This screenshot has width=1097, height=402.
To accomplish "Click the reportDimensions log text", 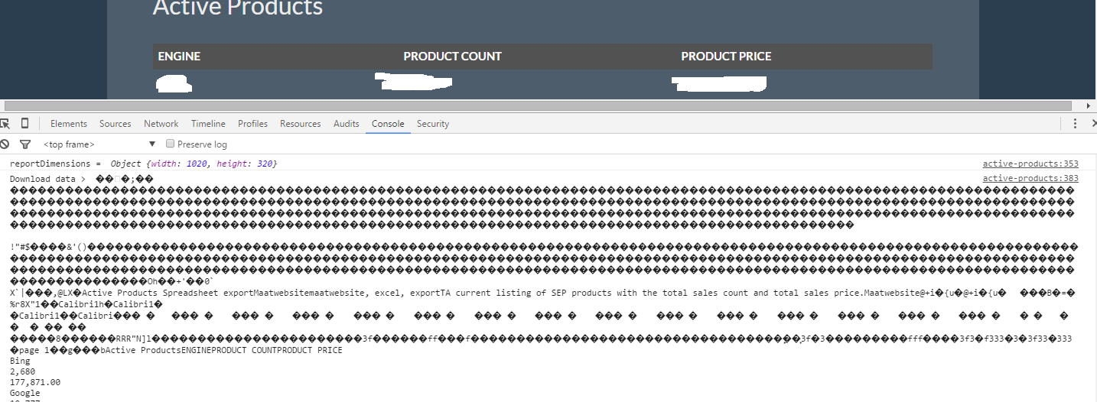I will [x=55, y=164].
